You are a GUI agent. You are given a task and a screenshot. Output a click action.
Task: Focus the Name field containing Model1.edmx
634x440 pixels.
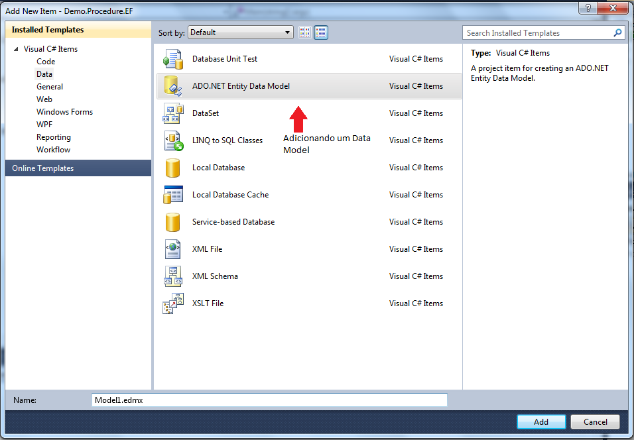[269, 400]
